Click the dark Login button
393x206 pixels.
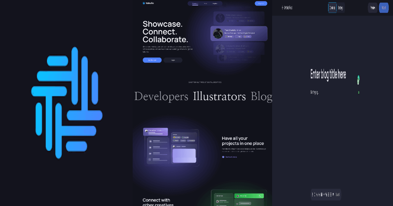(173, 60)
